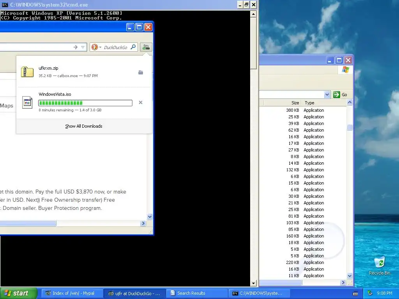Switch to cmd.exe taskbar item
399x299 pixels.
click(x=259, y=293)
